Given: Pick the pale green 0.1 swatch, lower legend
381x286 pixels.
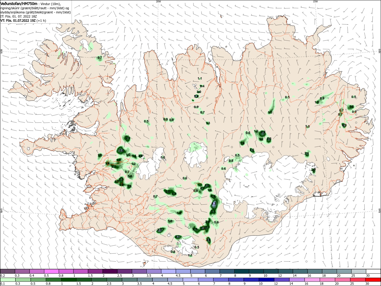Looking at the screenshot, I should point(7,280).
